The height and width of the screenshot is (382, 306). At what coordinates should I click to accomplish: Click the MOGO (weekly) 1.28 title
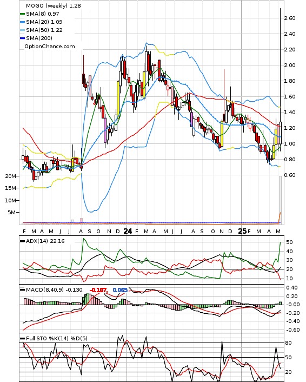coord(54,5)
